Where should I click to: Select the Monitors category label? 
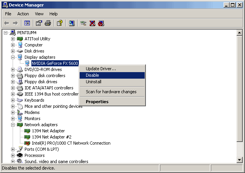point(32,119)
